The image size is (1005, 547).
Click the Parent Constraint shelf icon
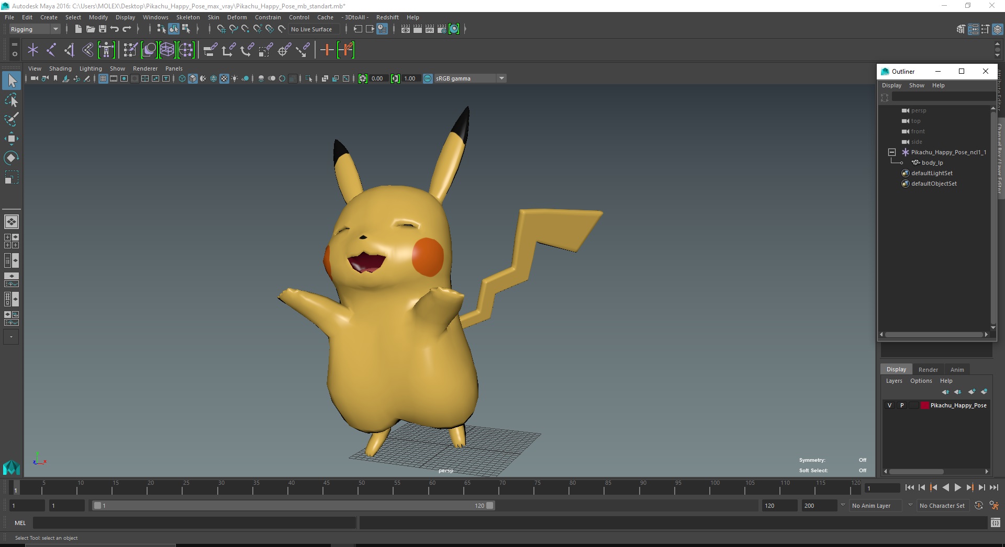point(210,50)
